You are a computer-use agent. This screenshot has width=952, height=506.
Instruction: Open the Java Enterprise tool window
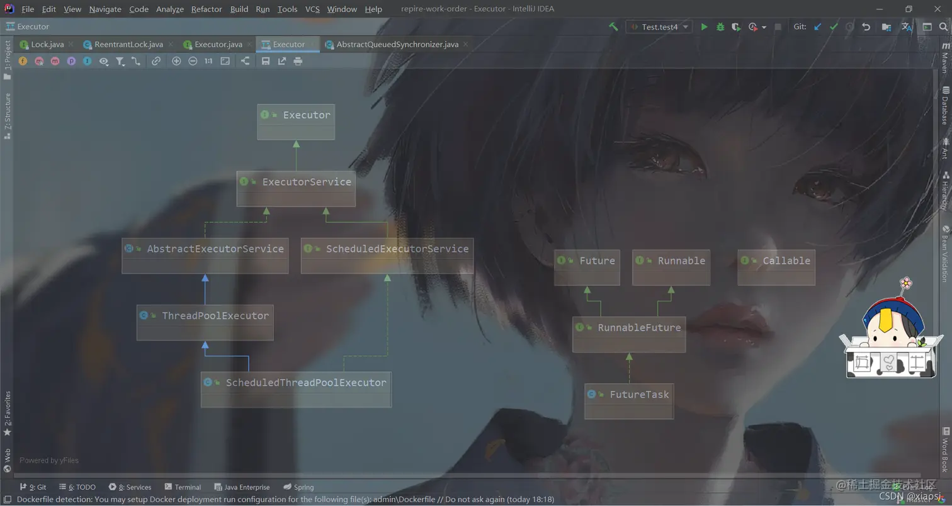point(242,487)
